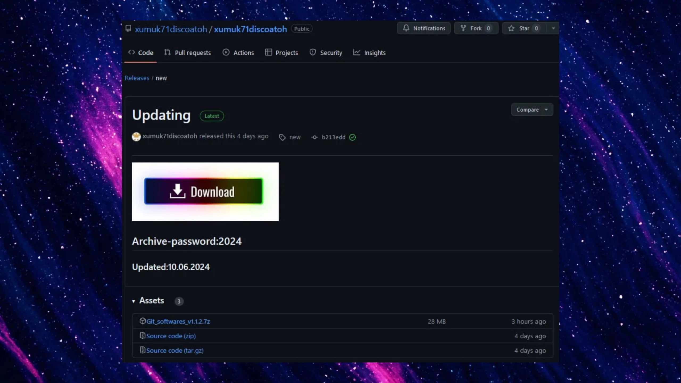
Task: Click the Public visibility badge
Action: (x=302, y=28)
